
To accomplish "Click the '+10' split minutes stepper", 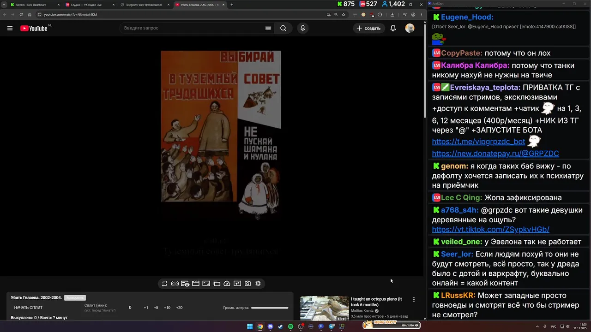I will point(167,308).
